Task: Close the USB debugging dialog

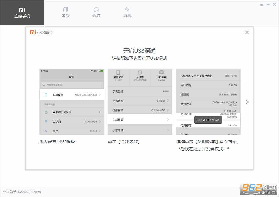Action: [247, 32]
